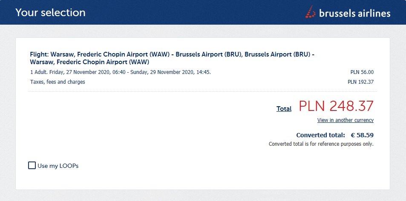Click the PLN 192.37 taxes amount
The image size is (406, 201).
[361, 82]
